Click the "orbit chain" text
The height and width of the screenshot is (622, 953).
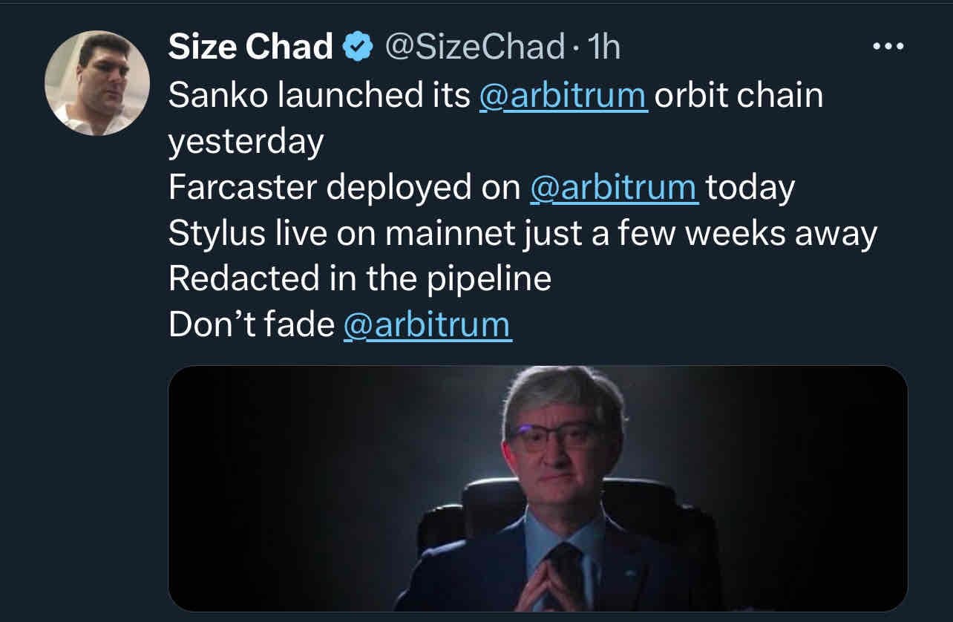tap(739, 96)
